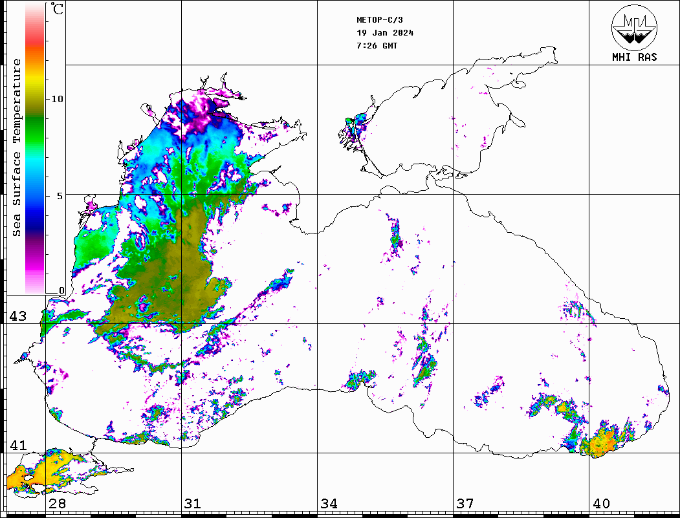
Task: Click the longitude label '37'
Action: (465, 504)
